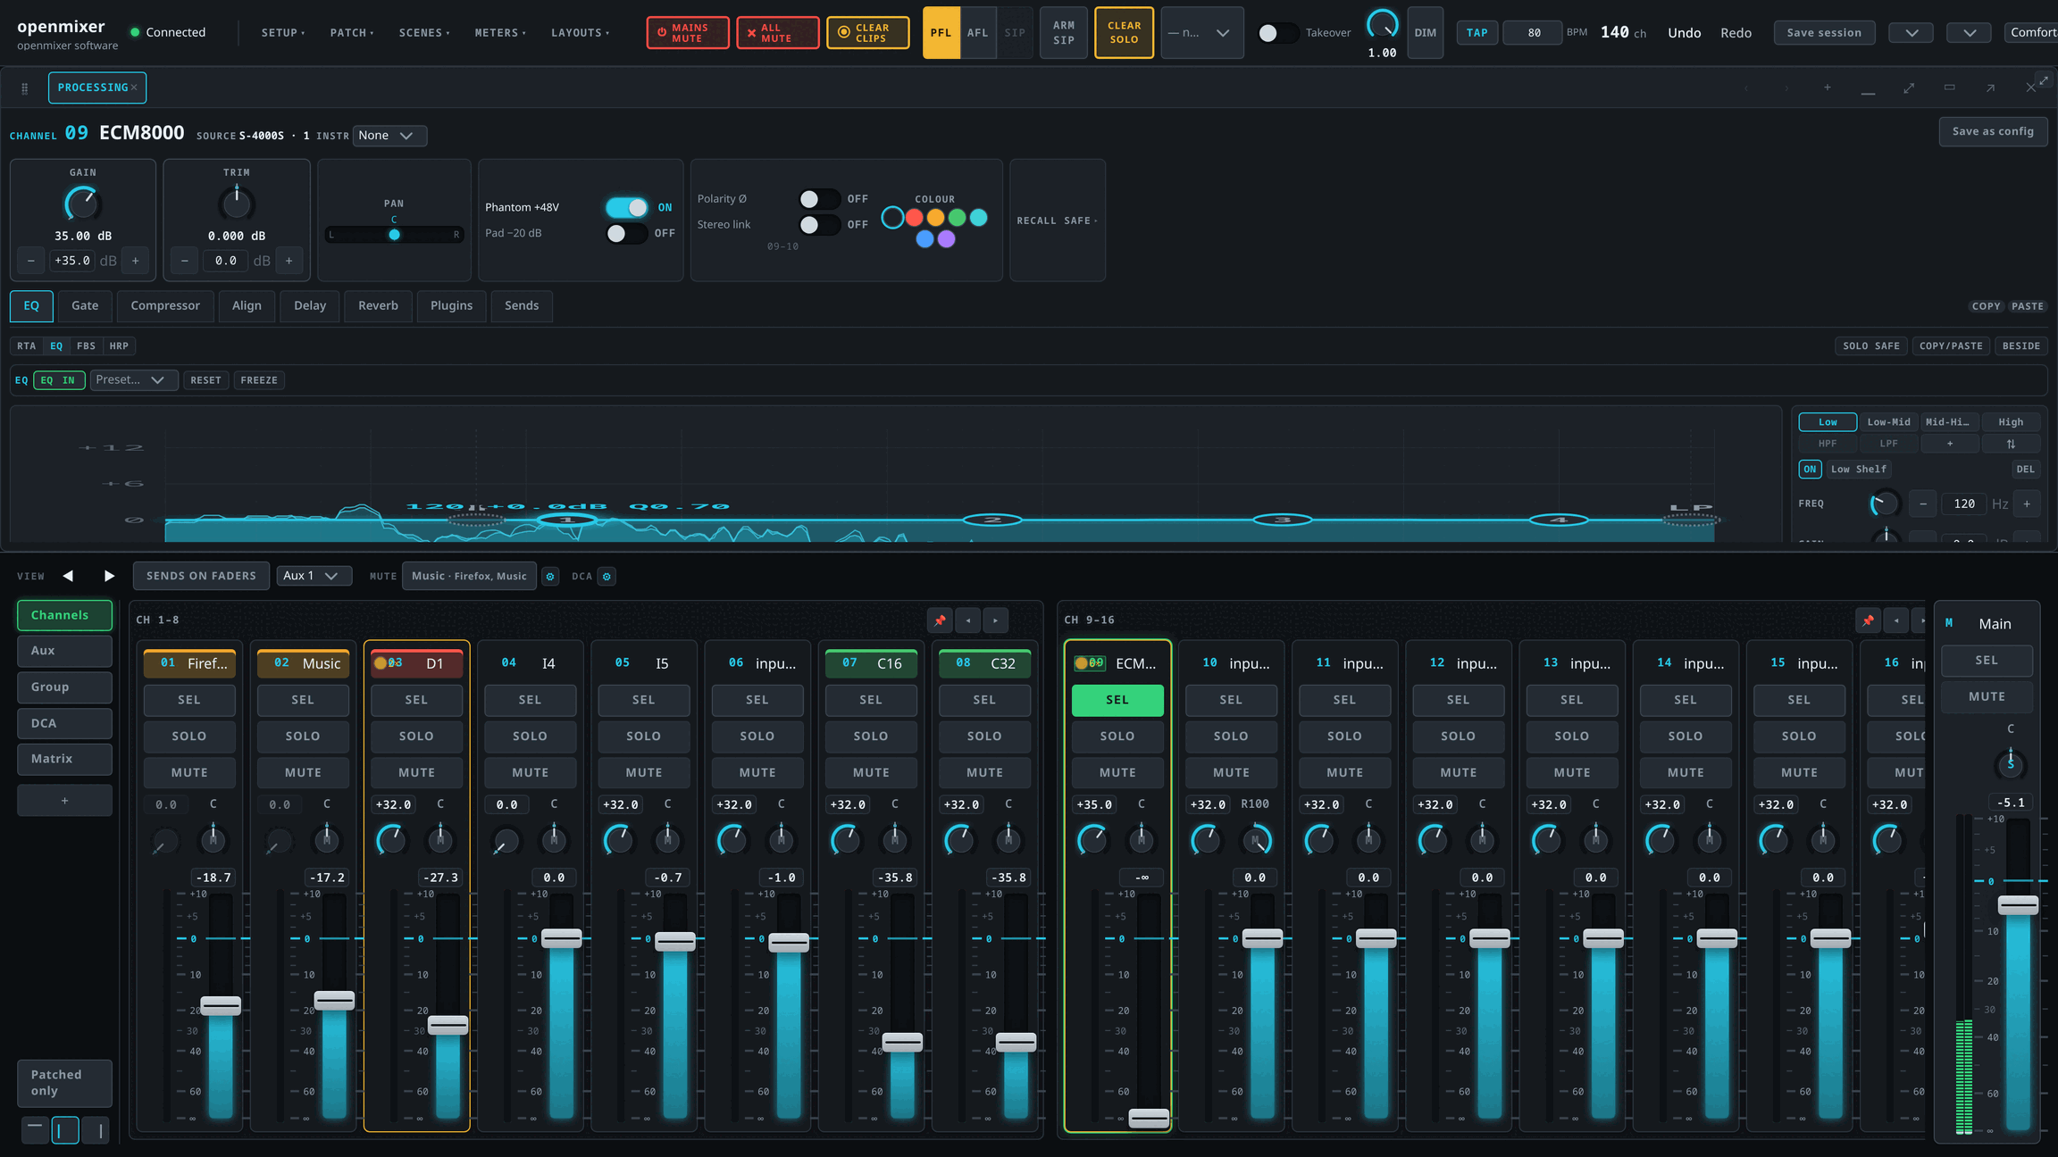2058x1157 pixels.
Task: Click the CLEAR CLIPS button
Action: (x=867, y=33)
